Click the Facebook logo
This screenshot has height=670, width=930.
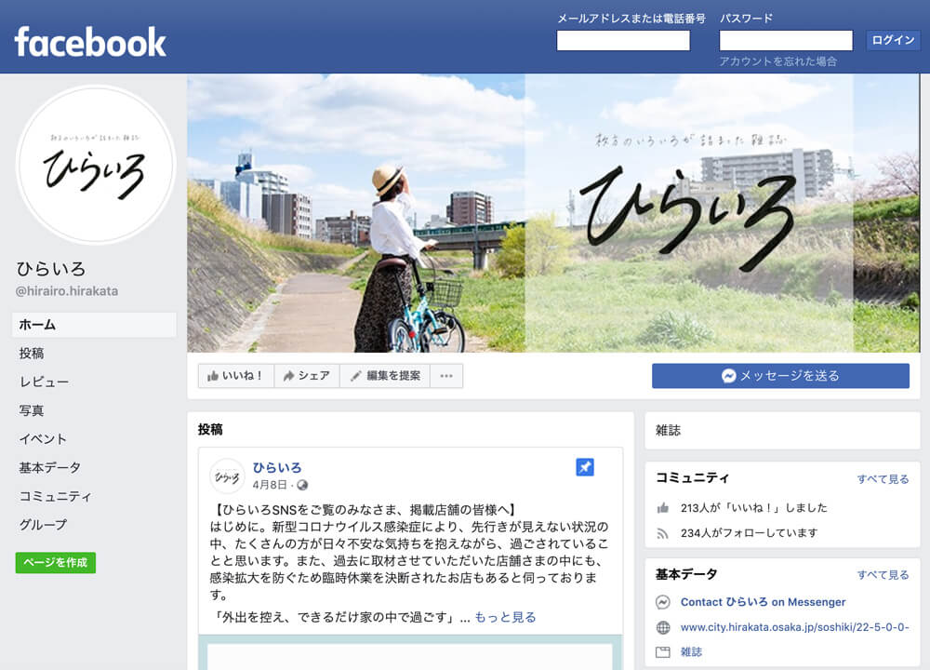pos(90,42)
